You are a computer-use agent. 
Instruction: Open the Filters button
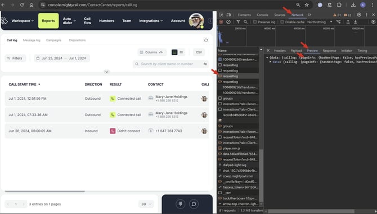click(x=15, y=58)
